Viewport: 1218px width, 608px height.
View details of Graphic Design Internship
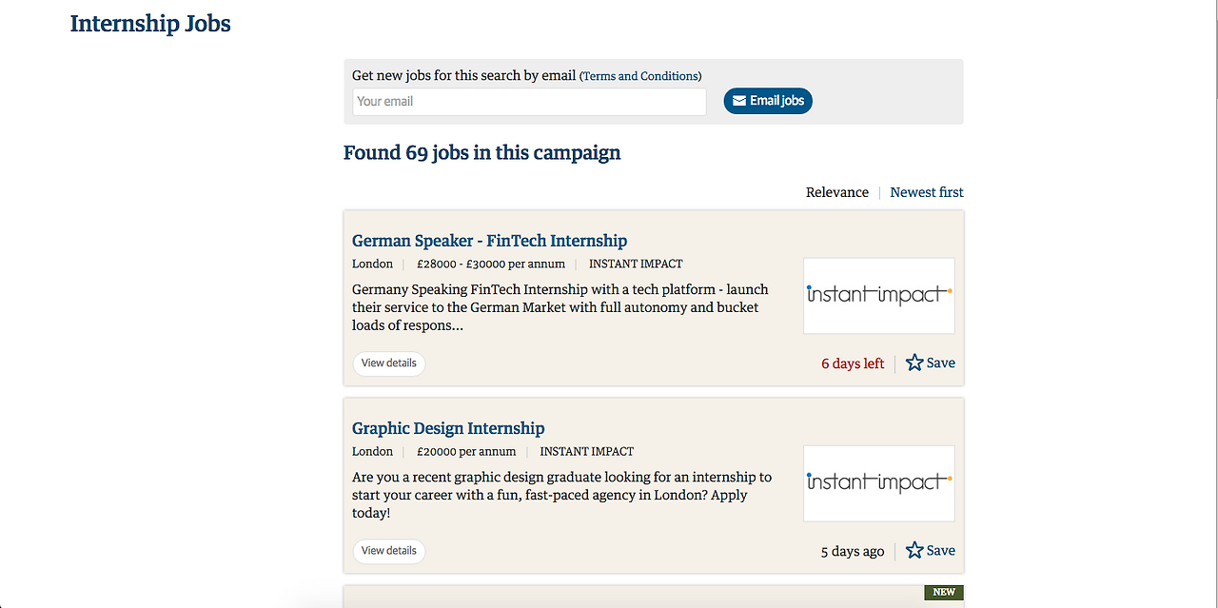[x=389, y=551]
